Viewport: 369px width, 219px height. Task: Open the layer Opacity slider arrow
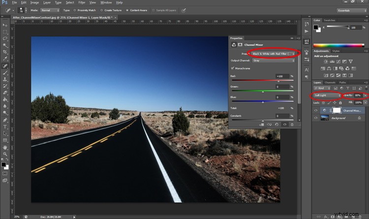point(365,95)
